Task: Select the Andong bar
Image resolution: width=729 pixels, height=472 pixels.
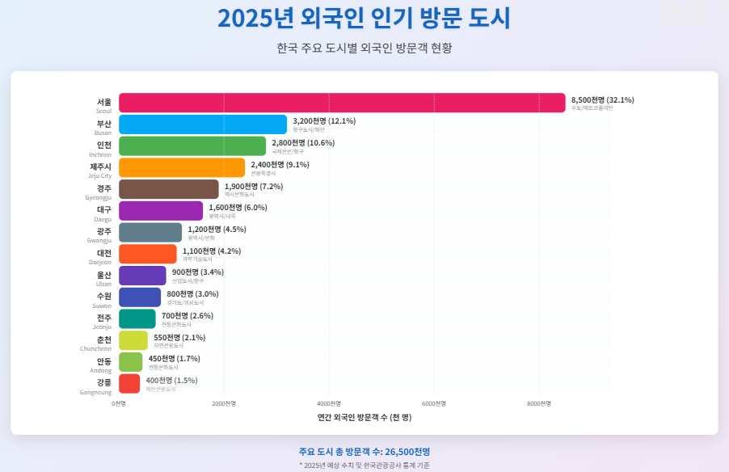Action: pyautogui.click(x=131, y=364)
